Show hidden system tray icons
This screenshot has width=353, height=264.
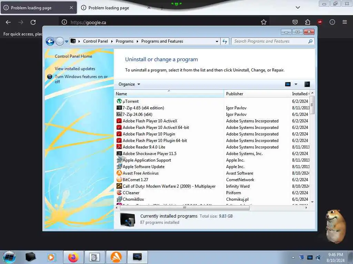pyautogui.click(x=293, y=257)
